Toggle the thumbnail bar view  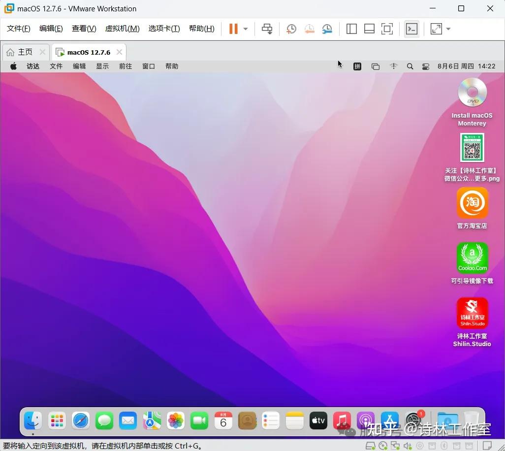tap(369, 29)
